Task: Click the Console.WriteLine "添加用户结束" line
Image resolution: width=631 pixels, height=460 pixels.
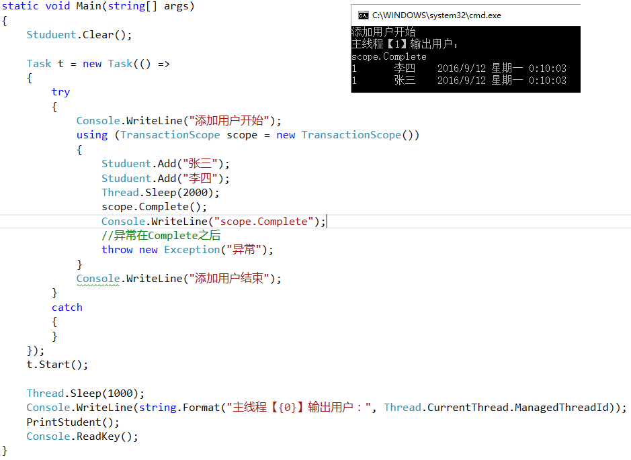Action: (x=179, y=278)
